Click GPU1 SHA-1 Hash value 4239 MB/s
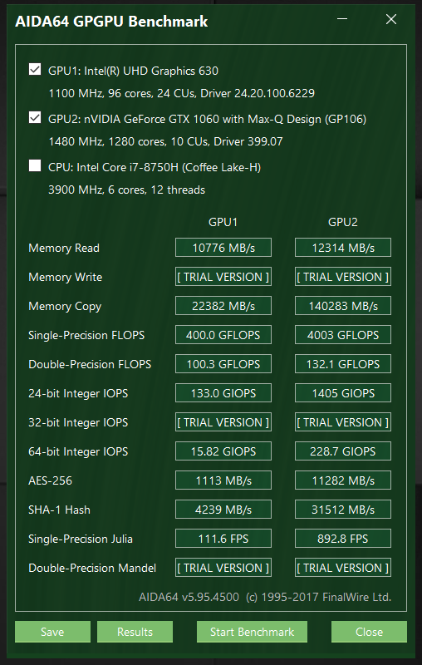Screen dimensions: 422x665 (x=223, y=510)
